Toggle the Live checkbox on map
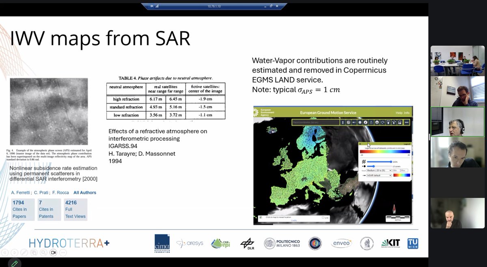 tap(323, 217)
